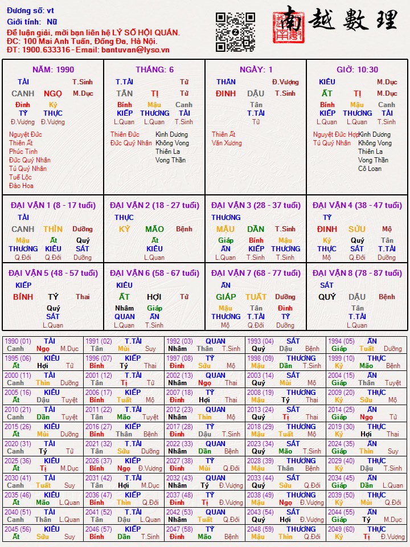Image resolution: width=410 pixels, height=547 pixels.
Task: Open the bantuvan@lyso.vn email link
Action: [x=136, y=50]
